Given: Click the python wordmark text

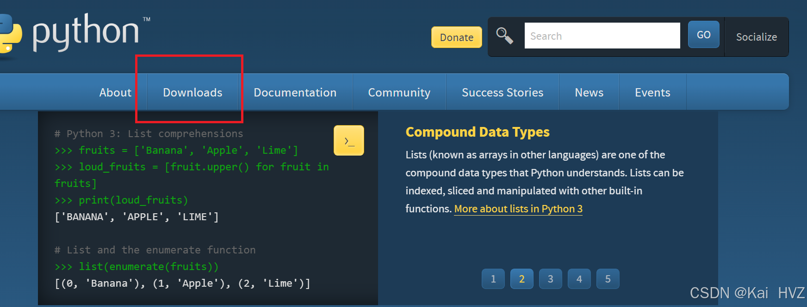Looking at the screenshot, I should (x=86, y=32).
